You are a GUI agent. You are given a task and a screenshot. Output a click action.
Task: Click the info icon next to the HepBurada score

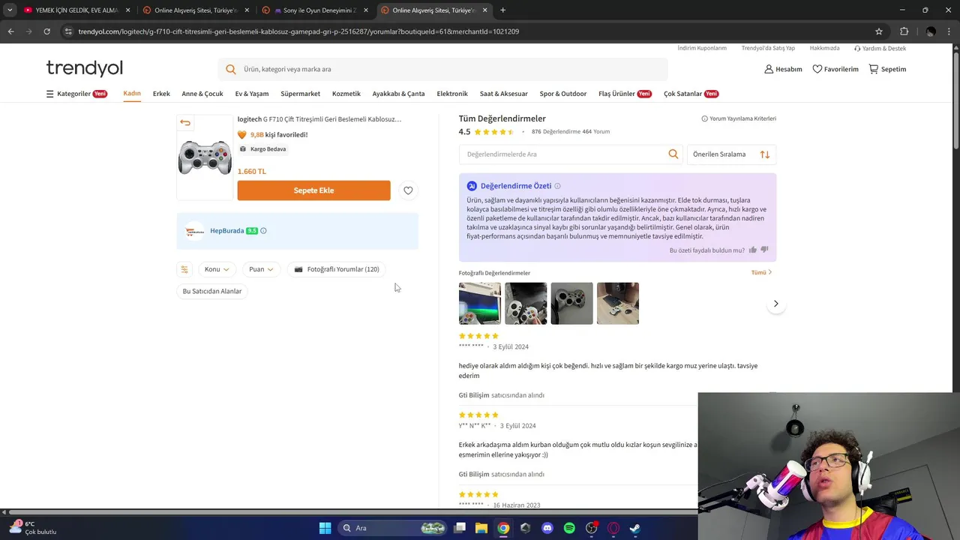pyautogui.click(x=263, y=231)
